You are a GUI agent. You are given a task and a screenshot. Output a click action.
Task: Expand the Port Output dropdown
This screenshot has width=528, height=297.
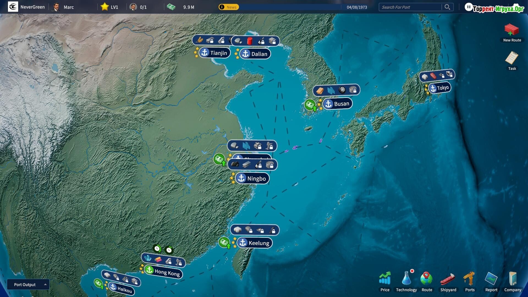[x=28, y=285]
